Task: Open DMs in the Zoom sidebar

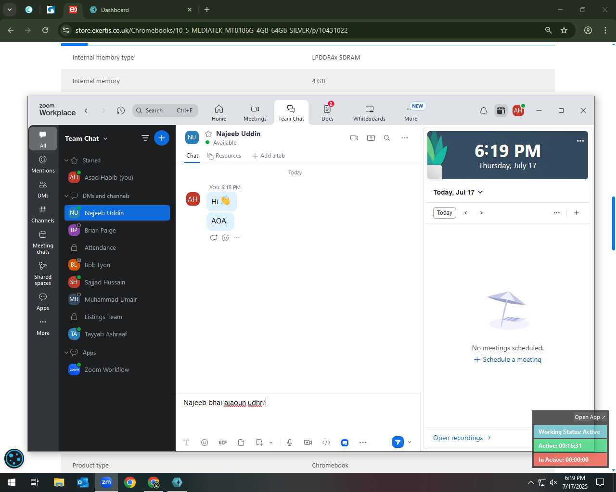Action: click(x=43, y=189)
